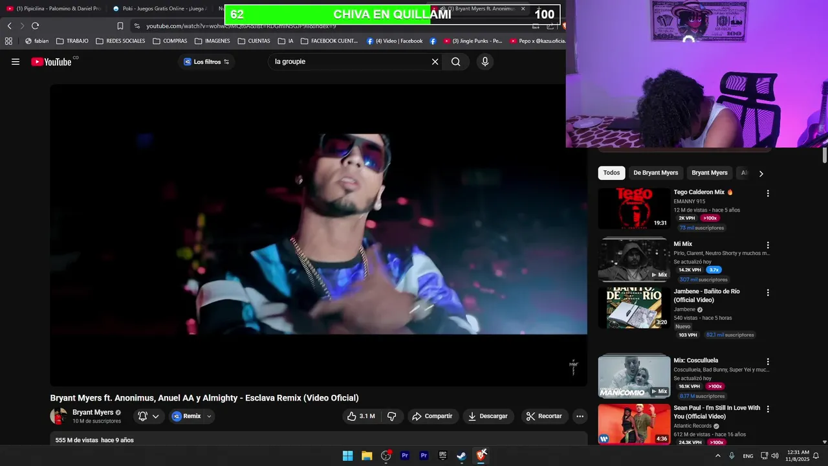Open more actions three-dot menu below video
The image size is (828, 466).
[580, 416]
